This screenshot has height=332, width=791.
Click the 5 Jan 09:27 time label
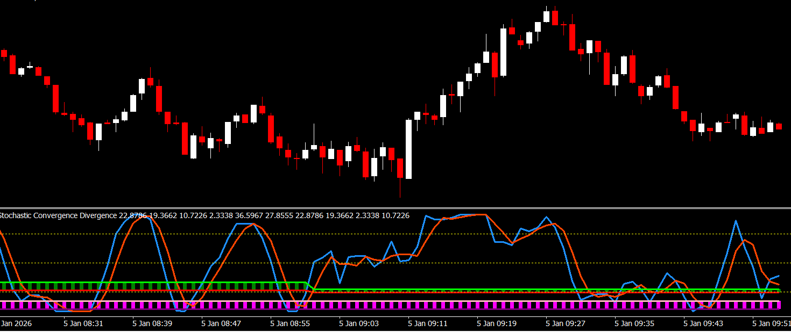tap(566, 323)
